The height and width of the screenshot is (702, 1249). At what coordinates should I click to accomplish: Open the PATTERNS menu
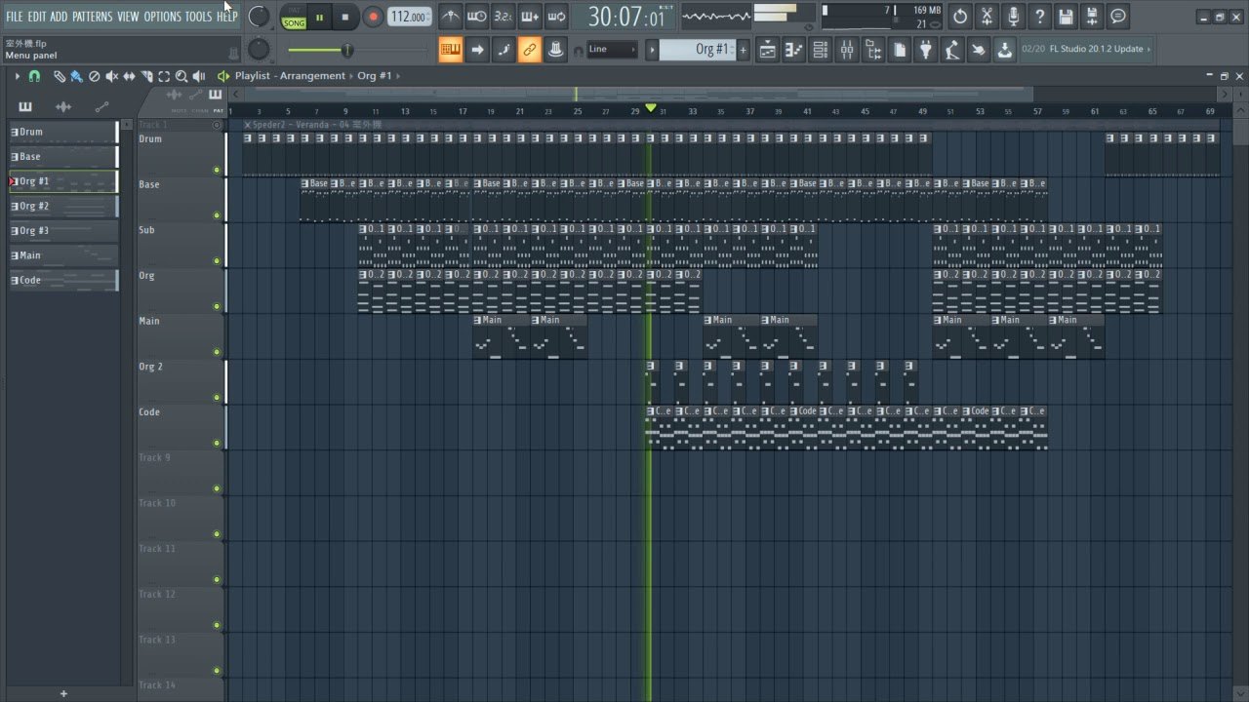(x=92, y=17)
